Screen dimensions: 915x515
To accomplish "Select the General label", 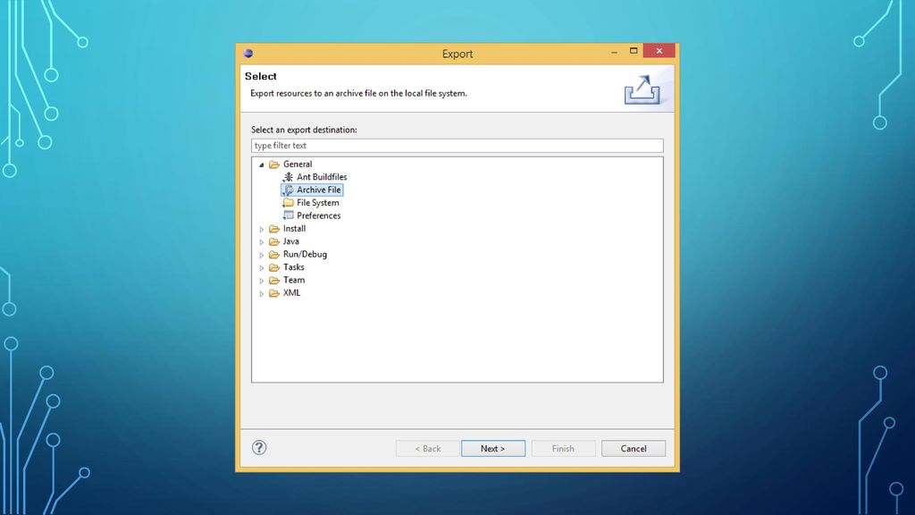I will click(x=298, y=165).
